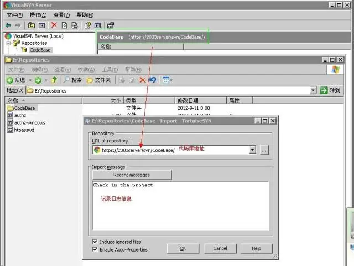The image size is (354, 266).
Task: Click 名称 column header in VisualSVN pane
Action: 140,47
